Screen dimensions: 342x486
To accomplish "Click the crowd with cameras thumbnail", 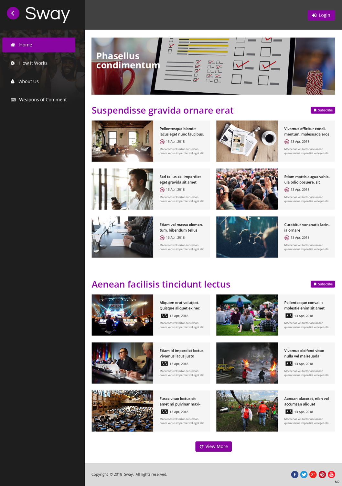I will point(247,189).
